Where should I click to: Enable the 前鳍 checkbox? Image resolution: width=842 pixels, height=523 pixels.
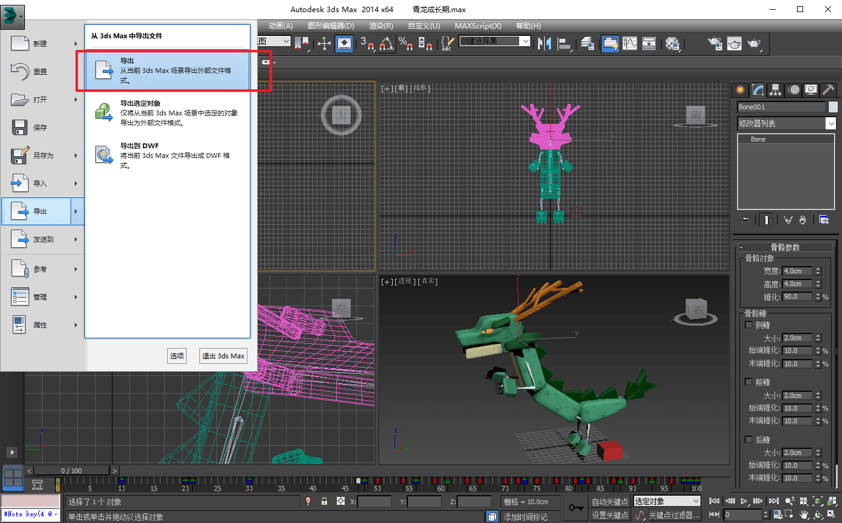coord(749,382)
